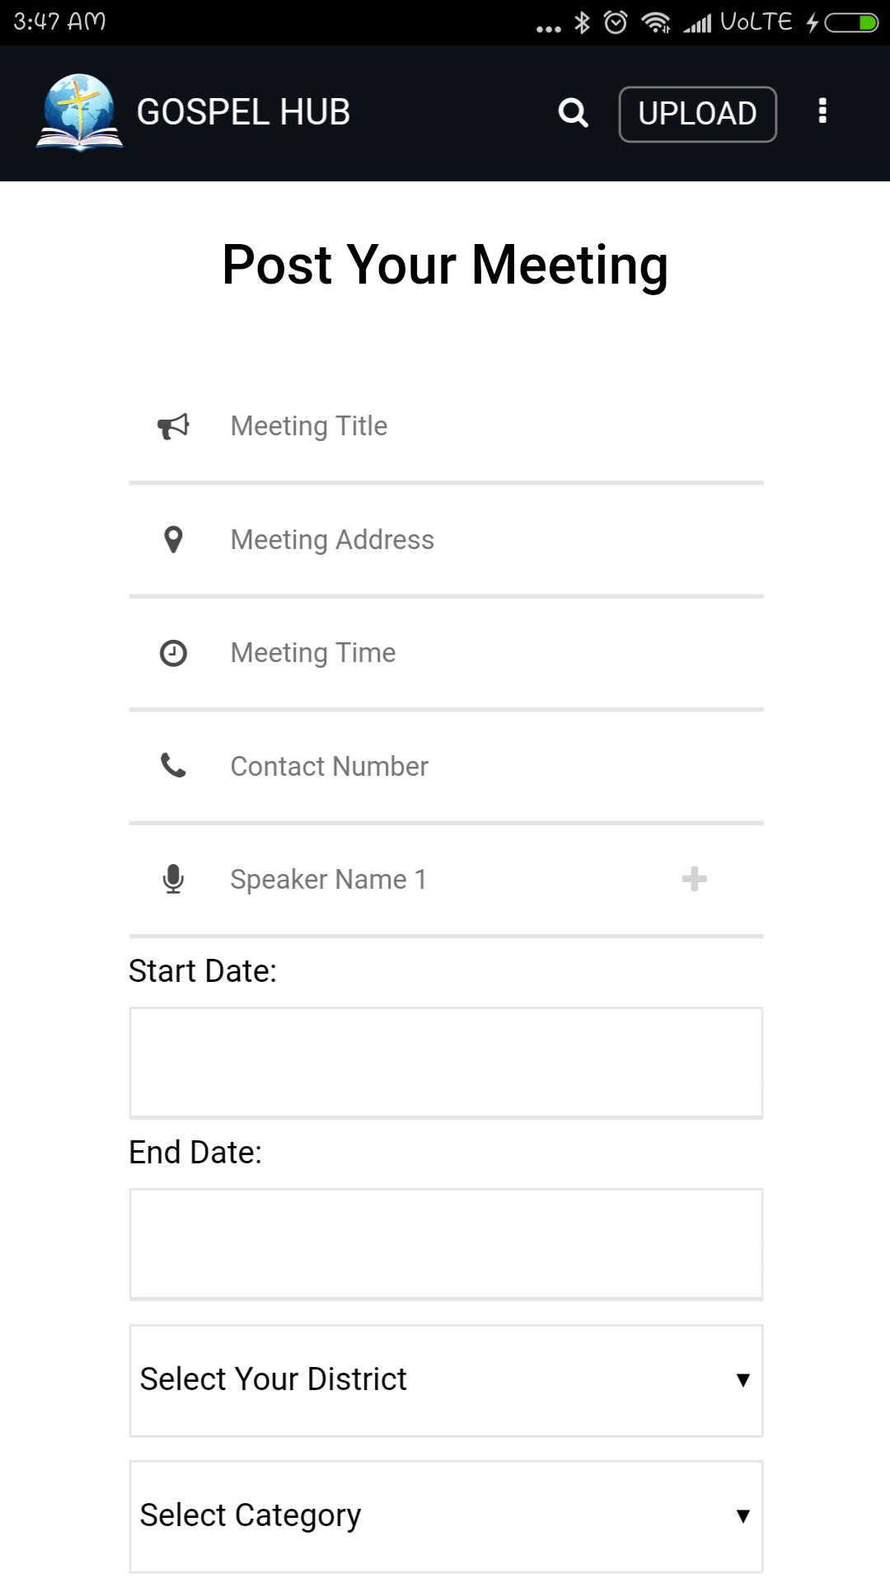Open search with the magnifier icon

(x=573, y=113)
